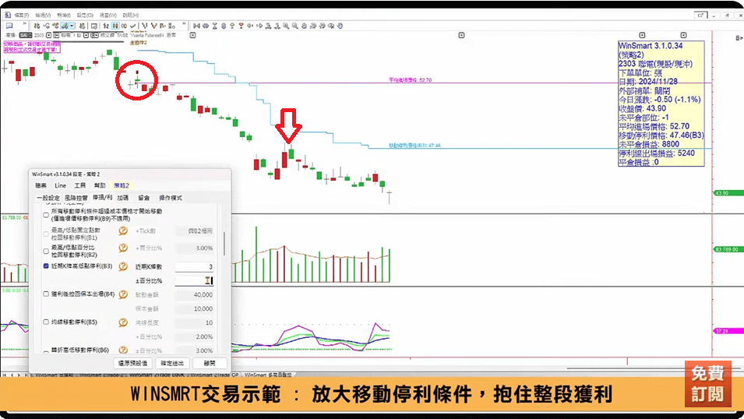Switch to the 停損/利 tab
This screenshot has width=744, height=419.
pyautogui.click(x=102, y=198)
